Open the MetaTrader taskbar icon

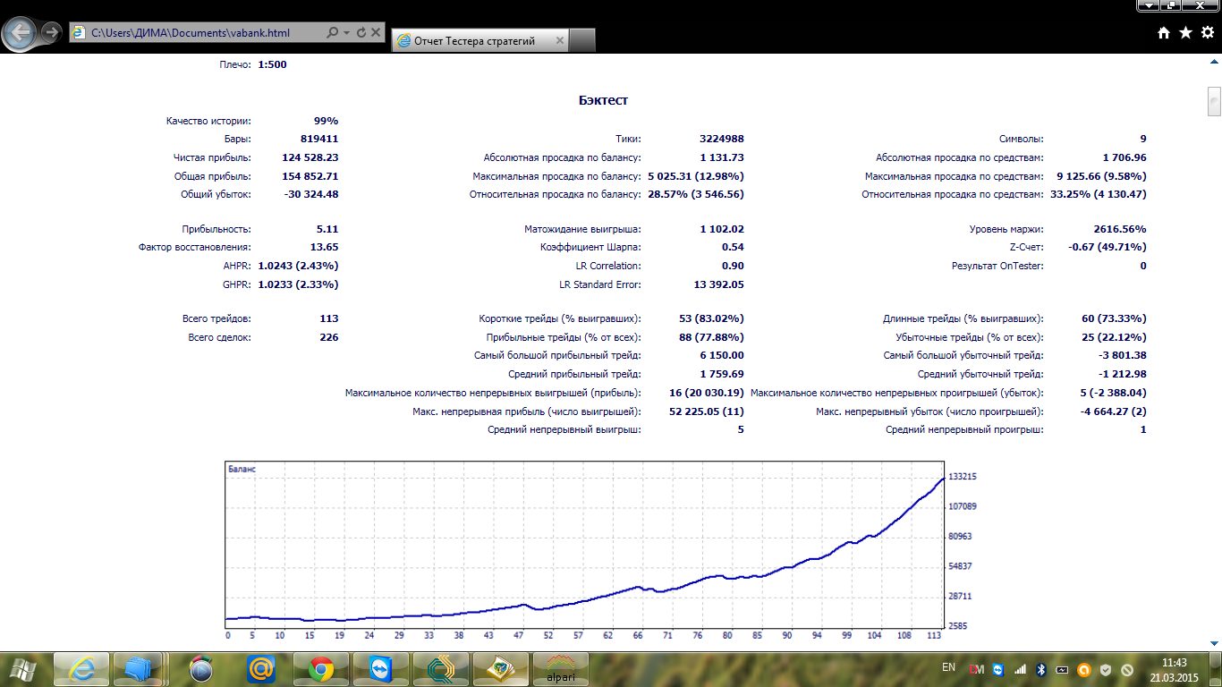500,668
